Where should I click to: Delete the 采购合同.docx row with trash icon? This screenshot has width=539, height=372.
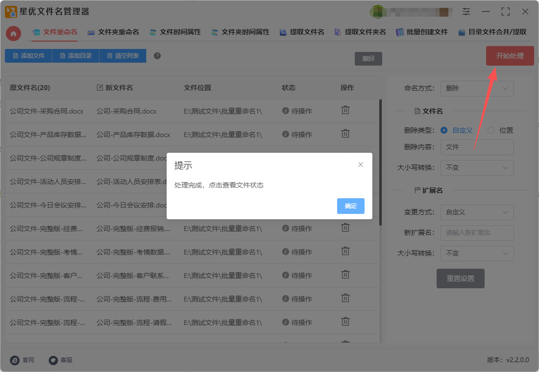point(345,110)
